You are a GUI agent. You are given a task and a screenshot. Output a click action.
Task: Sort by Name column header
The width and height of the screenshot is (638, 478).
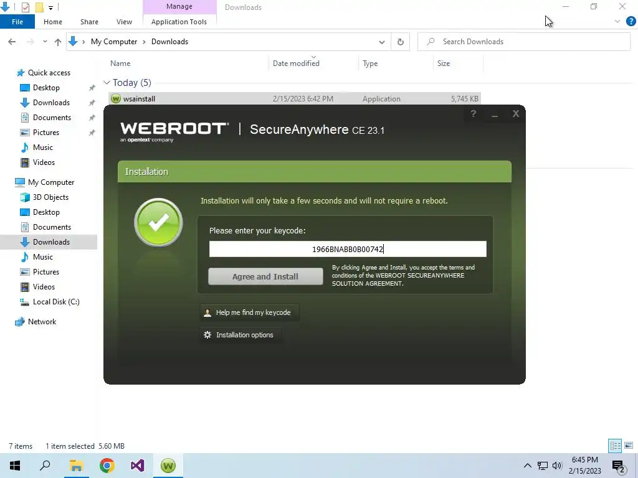click(120, 63)
